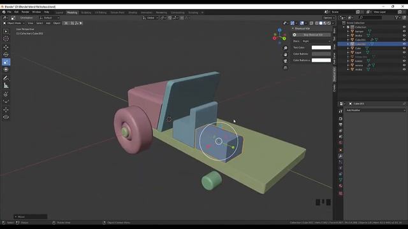Open the Add menu in viewport header
The image size is (408, 229).
click(x=48, y=23)
